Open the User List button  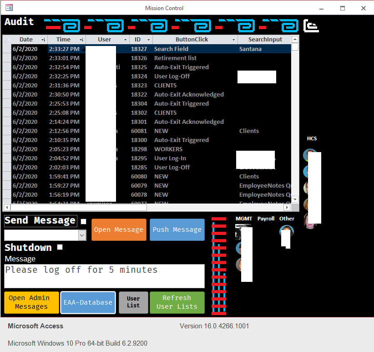tap(133, 302)
